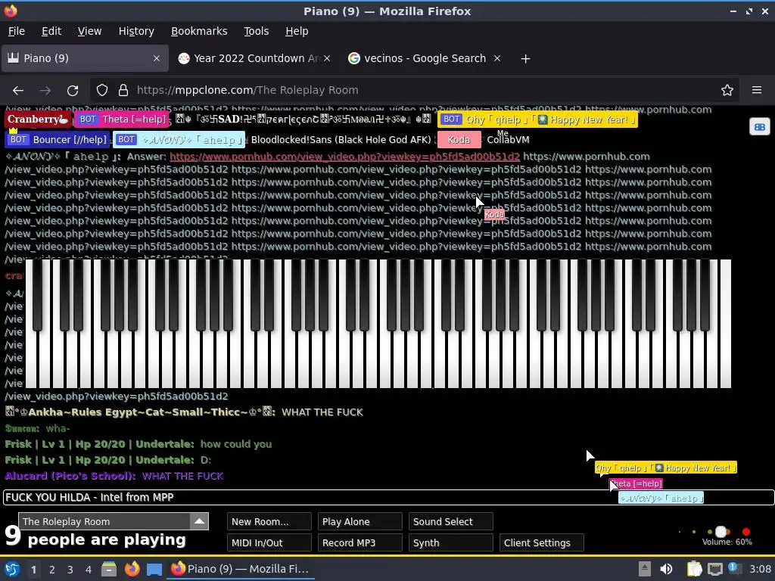Select the Koda user name tag
Screen dimensions: 775x581
pyautogui.click(x=459, y=140)
